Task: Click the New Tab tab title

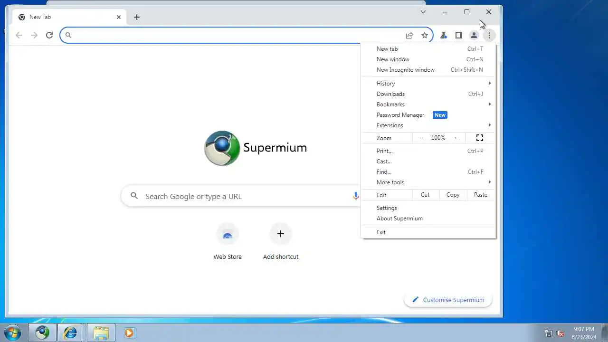Action: [40, 17]
